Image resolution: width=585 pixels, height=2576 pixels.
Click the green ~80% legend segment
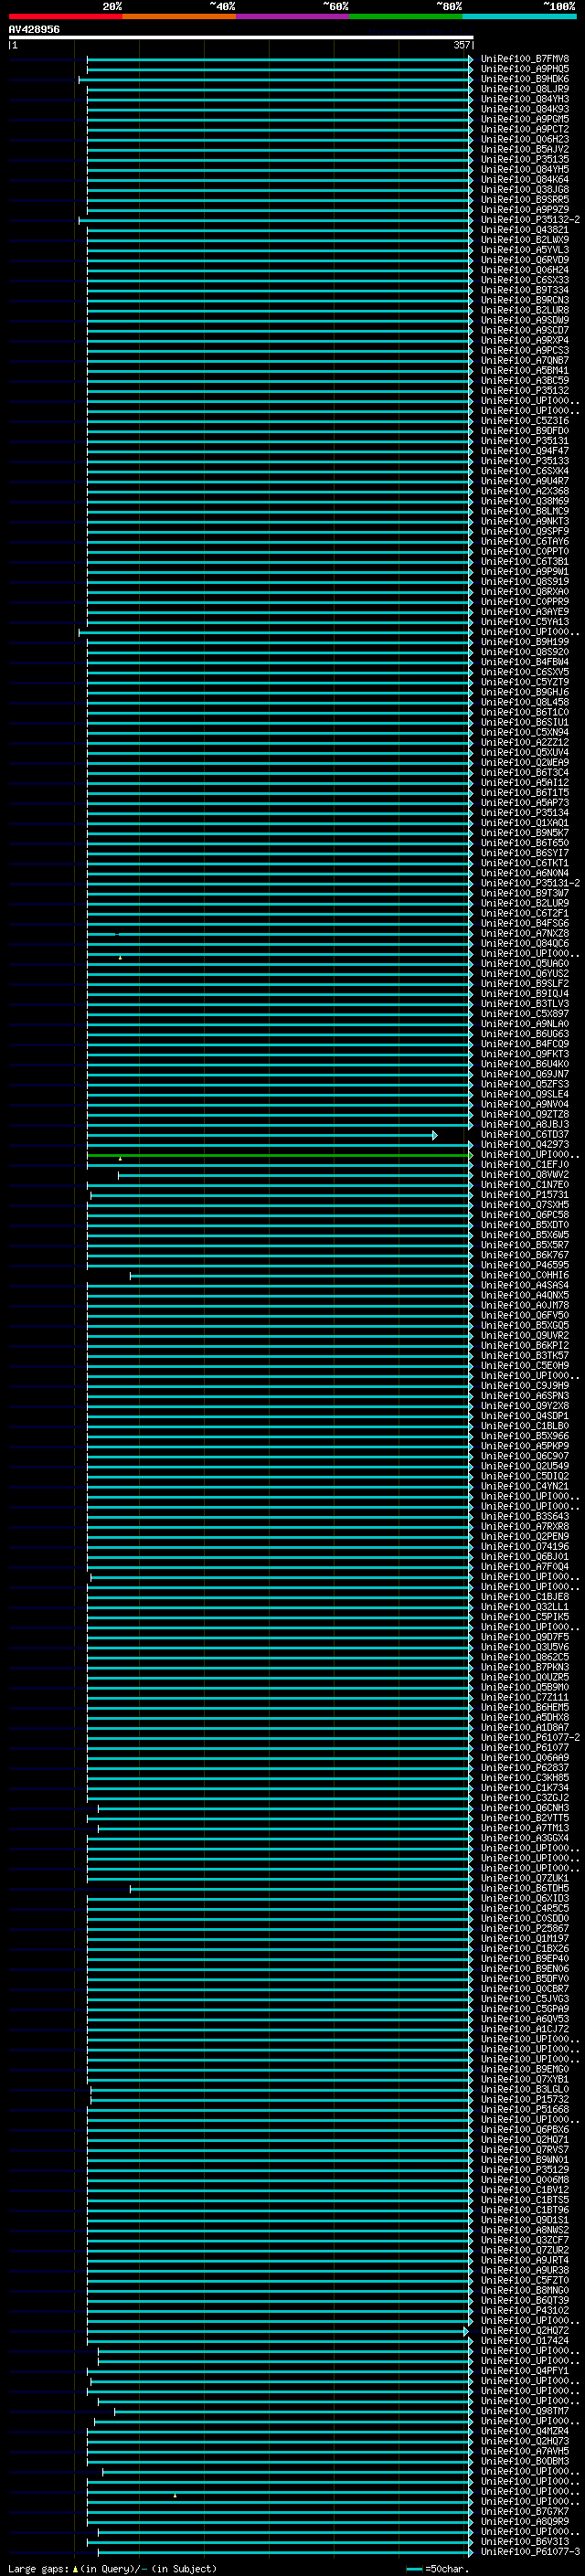tap(406, 16)
